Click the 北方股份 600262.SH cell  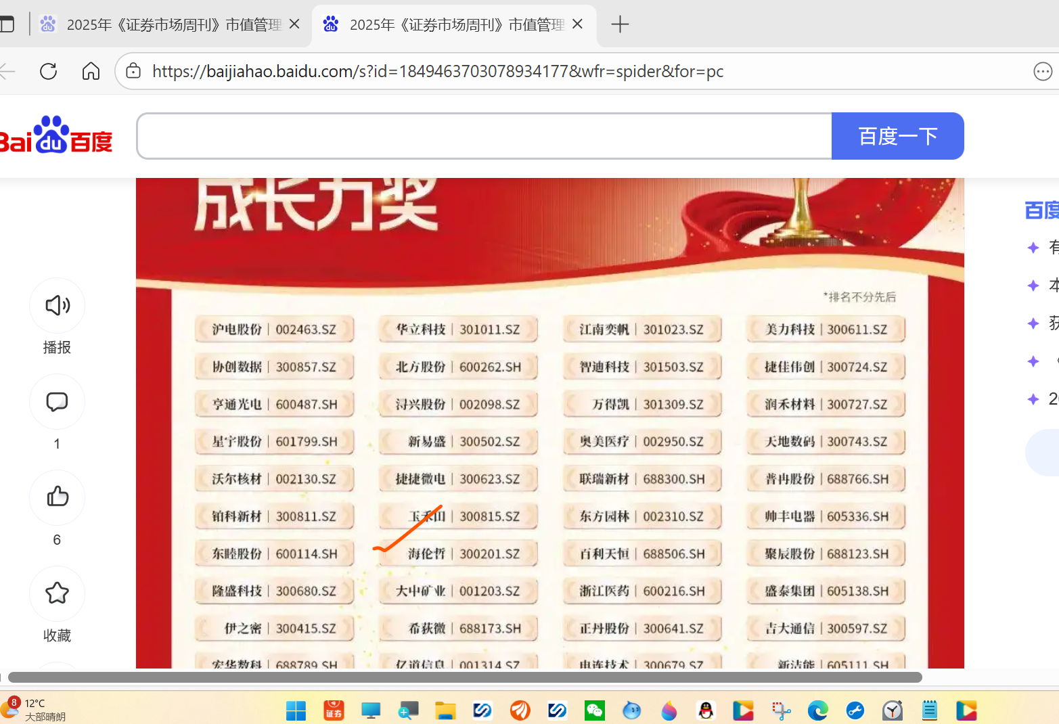458,367
